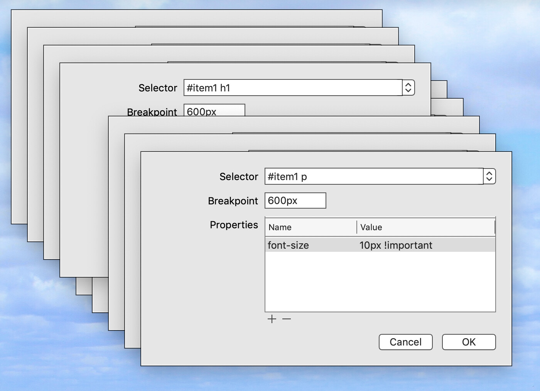Open the selector dropdown for #item1 h1
The width and height of the screenshot is (540, 391).
point(408,88)
